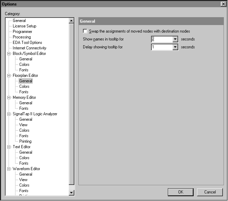Choose Printing under SignalTap II Logic Analyzer
Screen dimensions: 228x201
[x=25, y=141]
